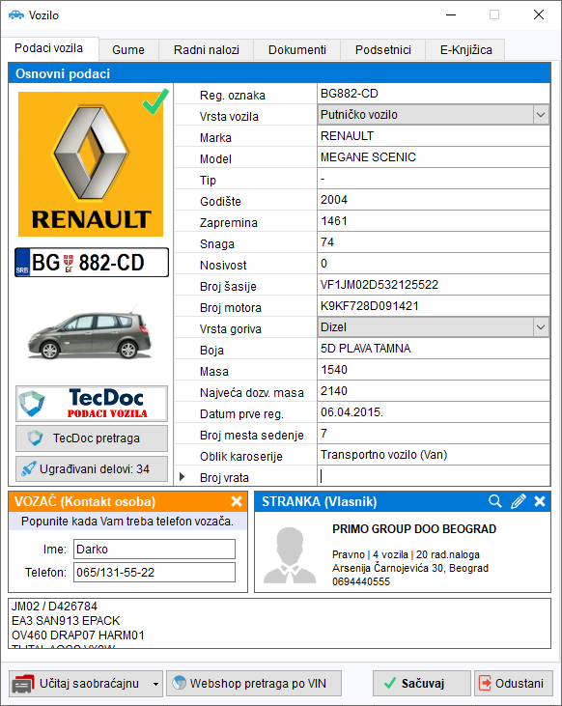Click the Marka field RENAULT
The height and width of the screenshot is (706, 562).
(434, 136)
